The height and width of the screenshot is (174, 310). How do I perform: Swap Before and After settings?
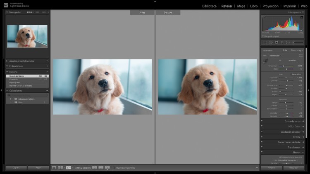click(107, 168)
